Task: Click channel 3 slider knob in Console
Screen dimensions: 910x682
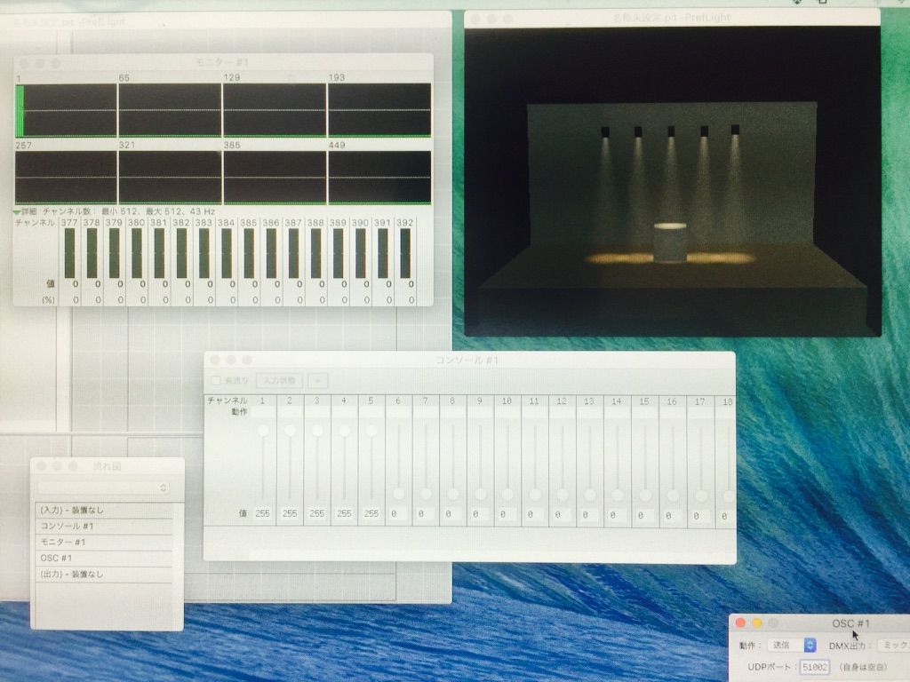Action: [317, 431]
